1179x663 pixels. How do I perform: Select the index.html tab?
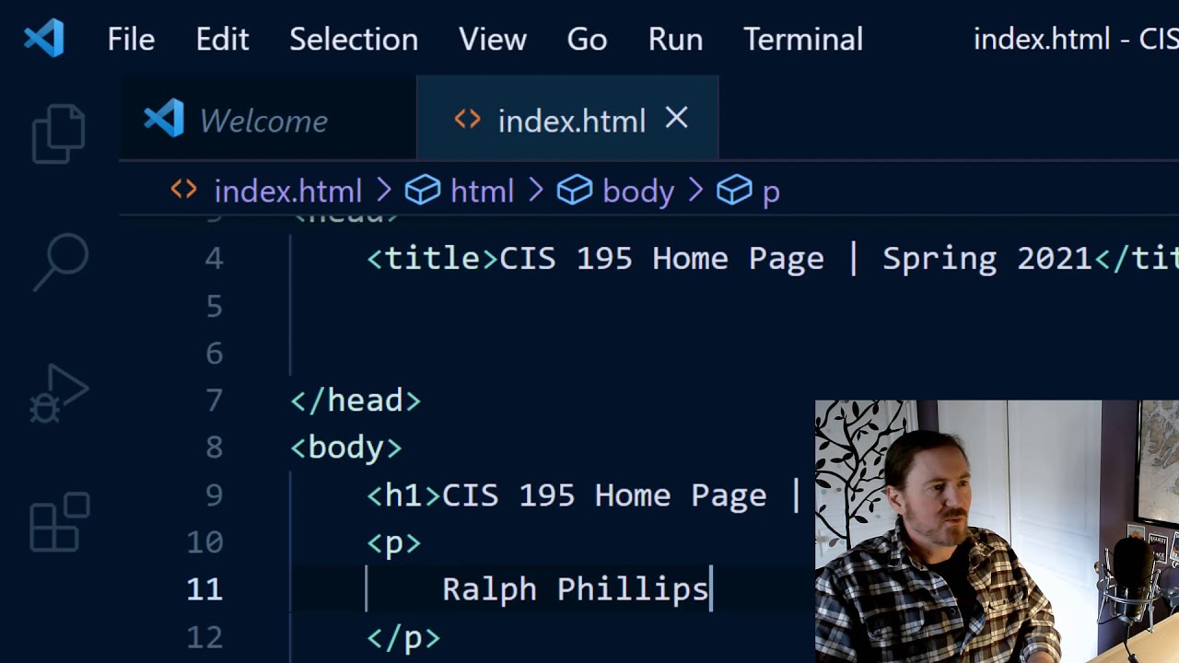(567, 120)
